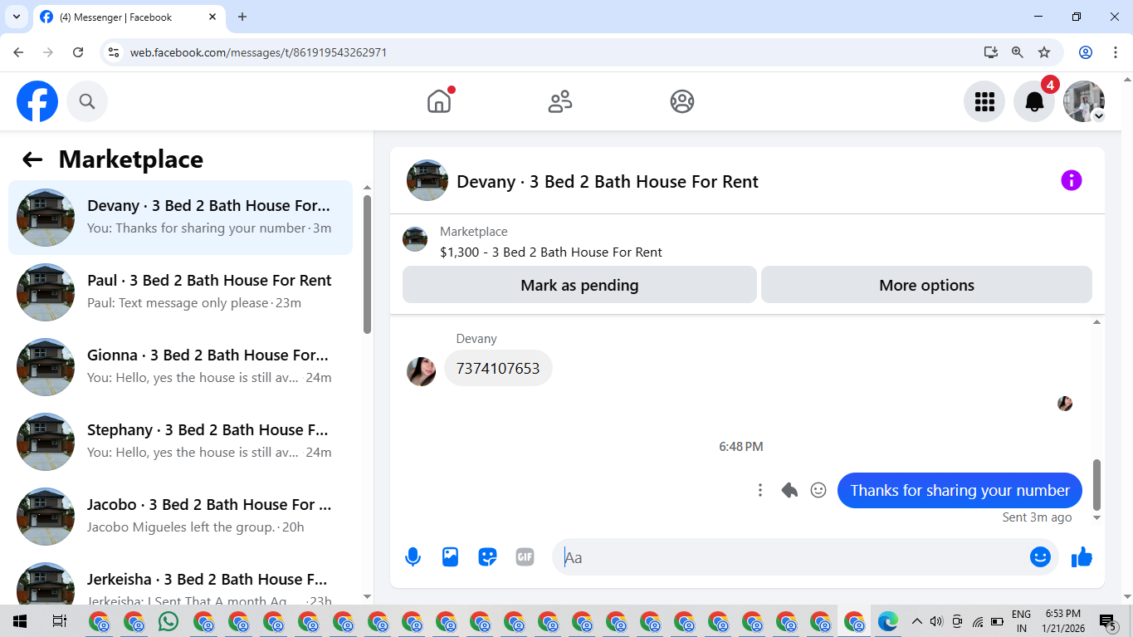Click the chat message scrollbar thumb

coord(1096,485)
